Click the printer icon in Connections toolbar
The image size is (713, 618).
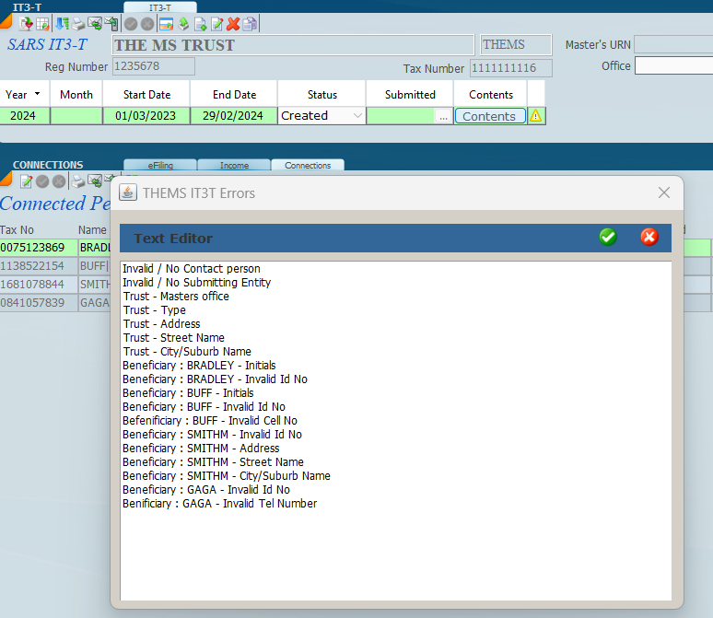(x=78, y=181)
